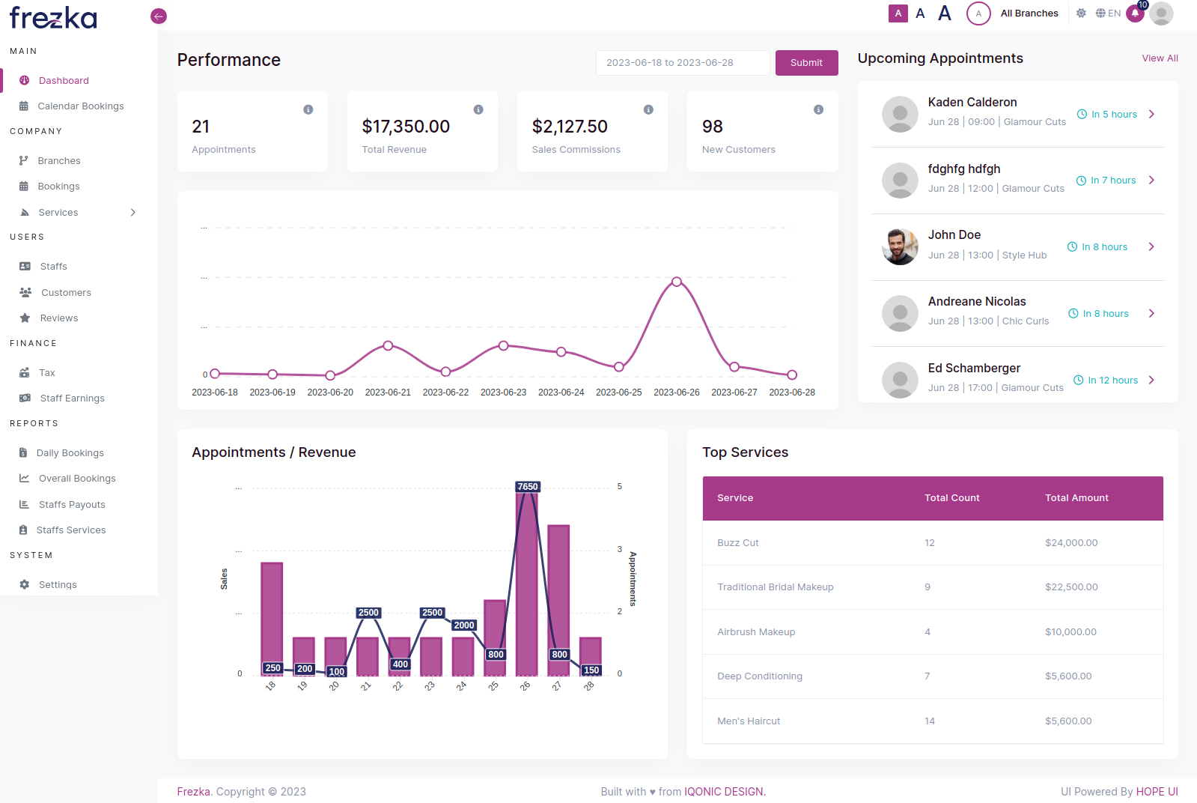Viewport: 1197px width, 803px height.
Task: Click the $10,000.00 Airbrush Makeup amount
Action: (x=1070, y=632)
